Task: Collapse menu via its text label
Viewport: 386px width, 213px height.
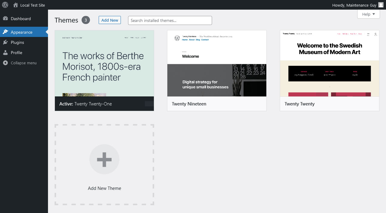Action: [x=24, y=63]
